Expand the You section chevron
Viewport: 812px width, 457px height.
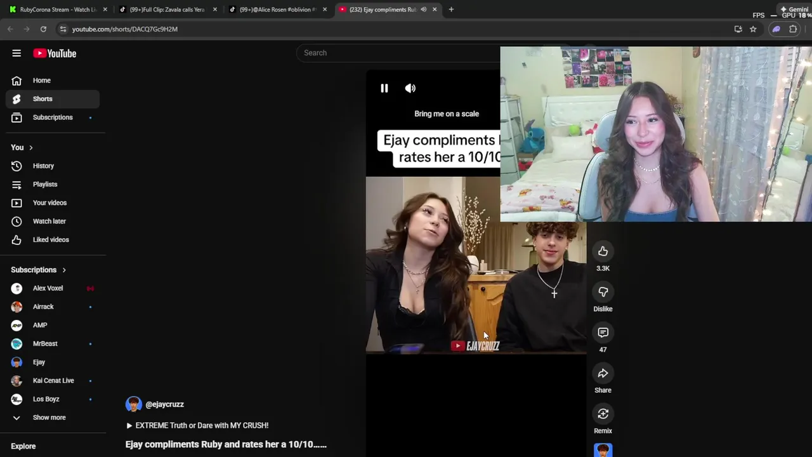coord(30,148)
